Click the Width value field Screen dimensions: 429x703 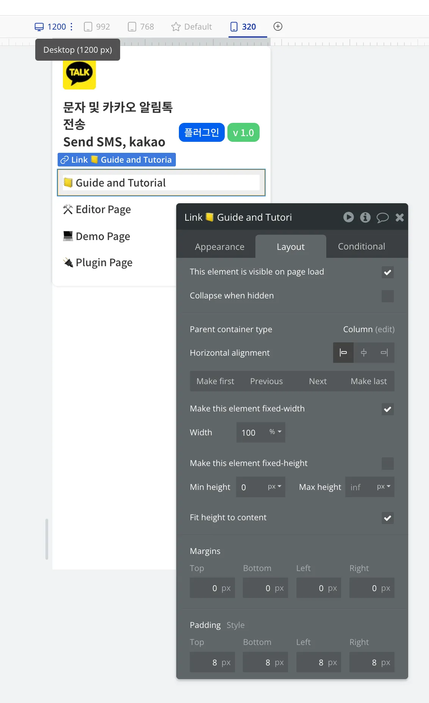click(251, 432)
